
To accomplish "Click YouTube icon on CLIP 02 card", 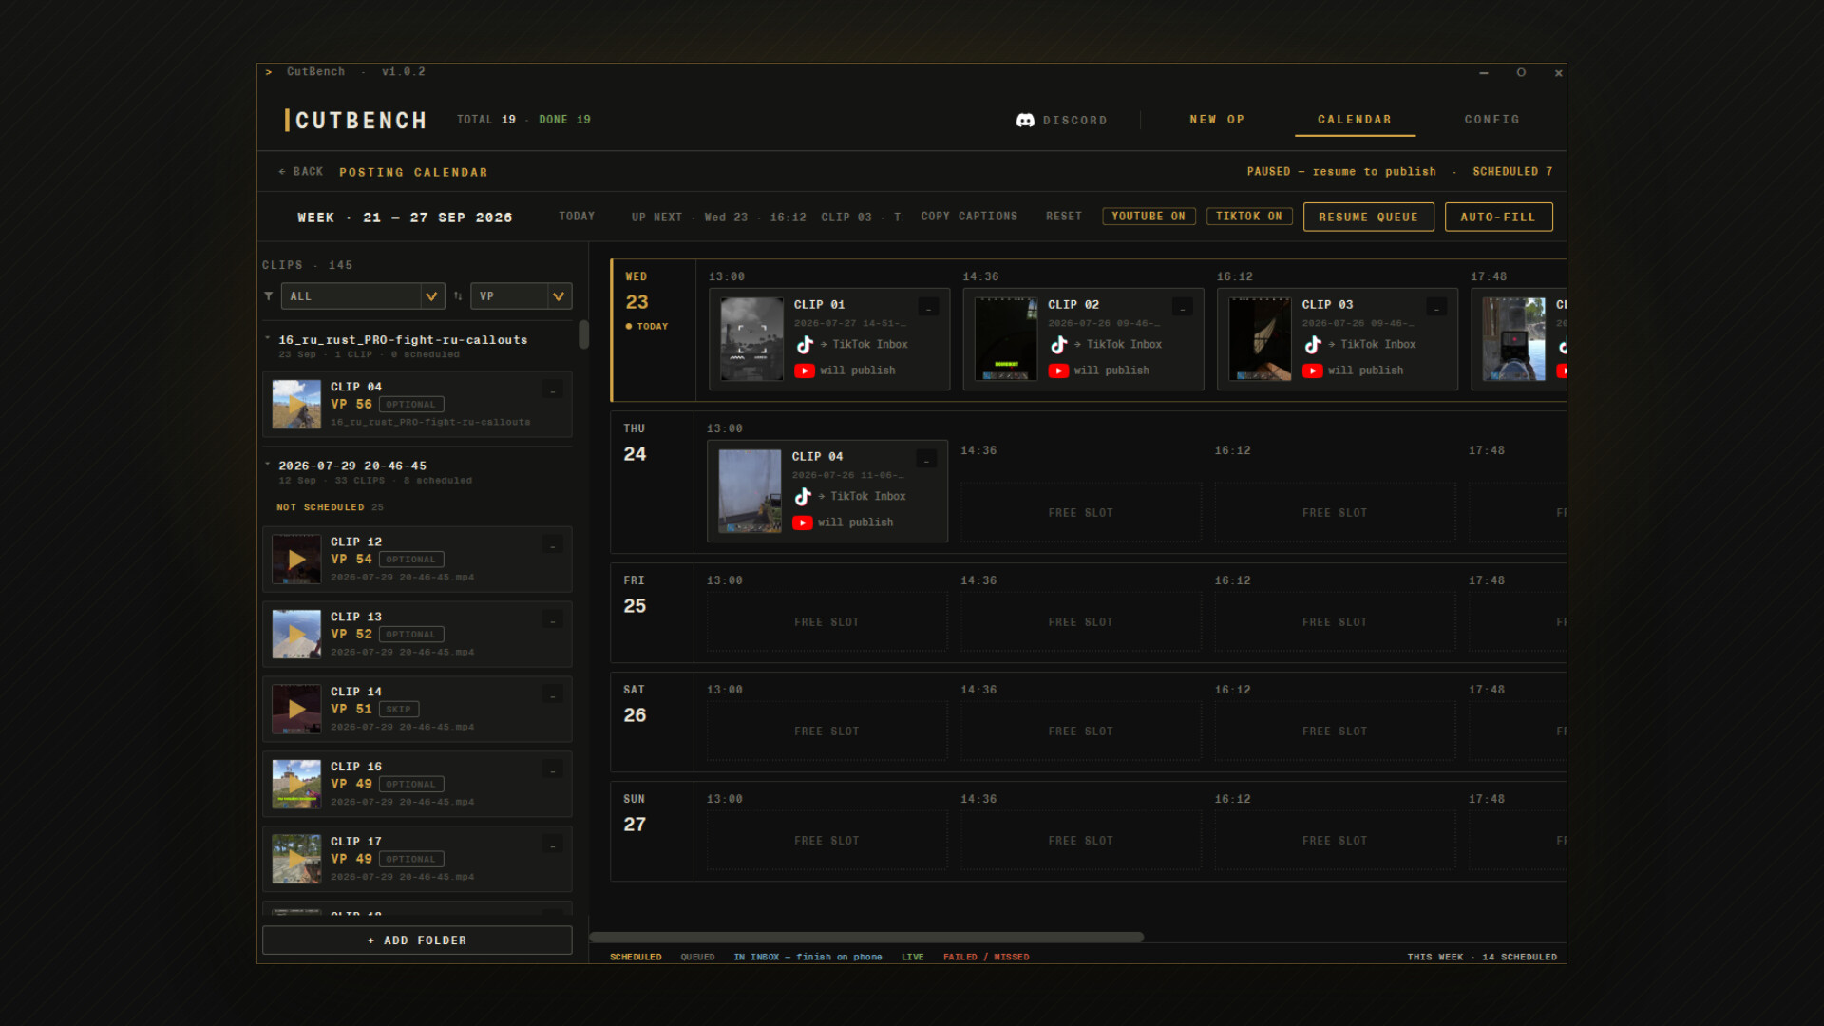I will pos(1058,370).
